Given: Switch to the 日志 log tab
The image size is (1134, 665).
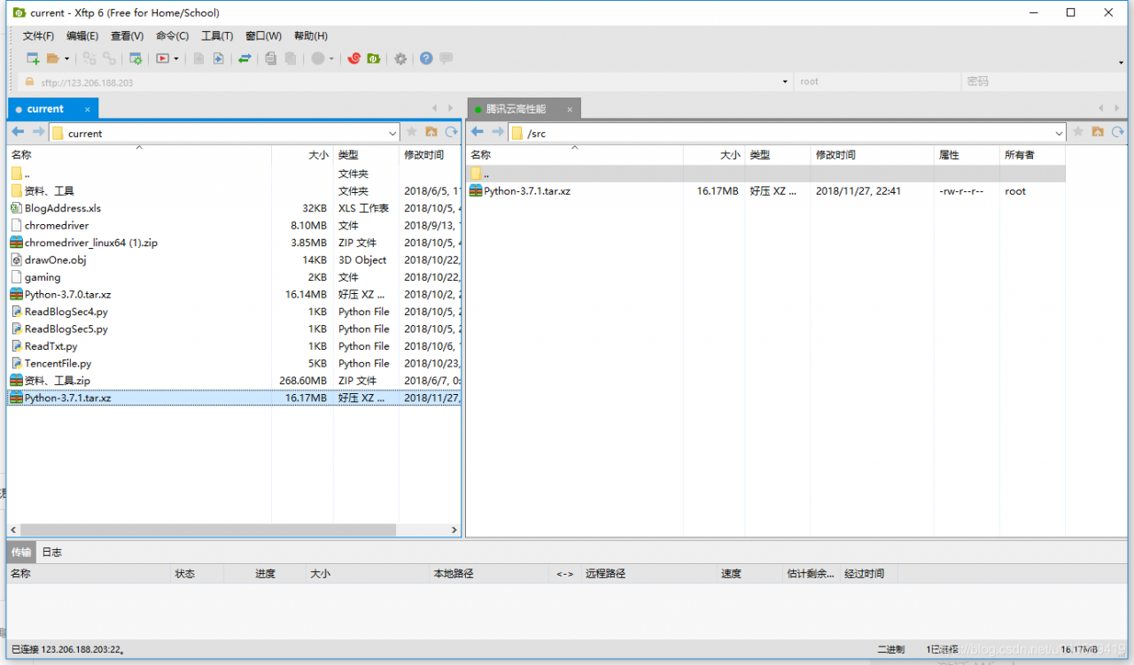Looking at the screenshot, I should 52,552.
